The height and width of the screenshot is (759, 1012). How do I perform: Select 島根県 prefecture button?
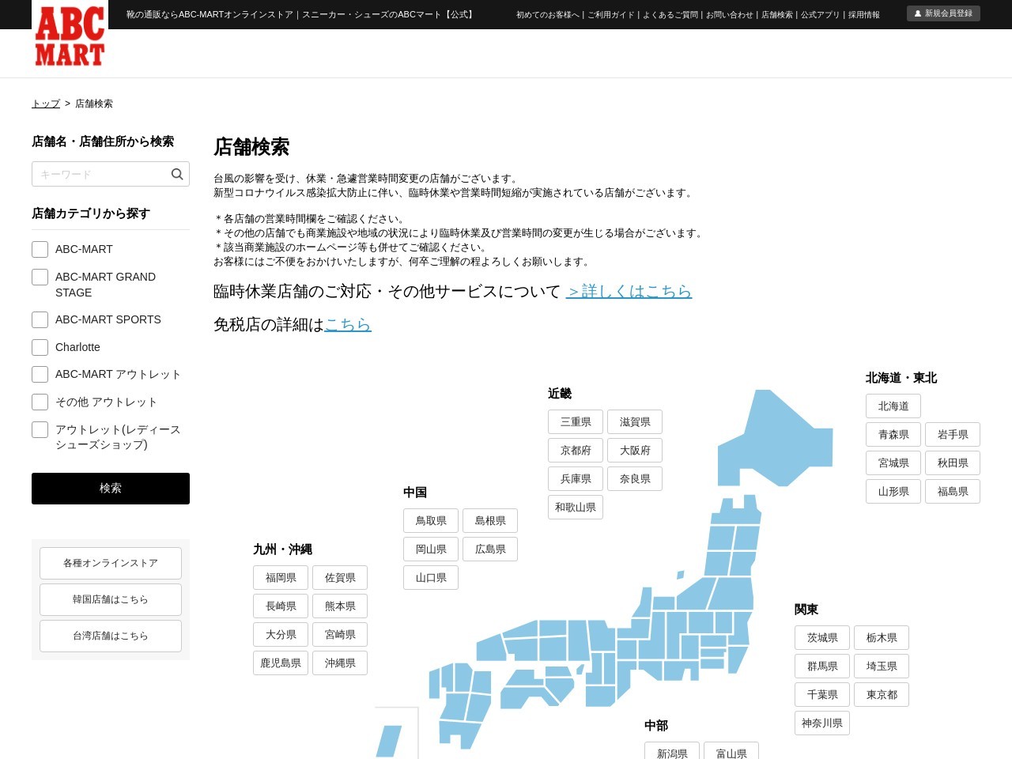tap(490, 521)
